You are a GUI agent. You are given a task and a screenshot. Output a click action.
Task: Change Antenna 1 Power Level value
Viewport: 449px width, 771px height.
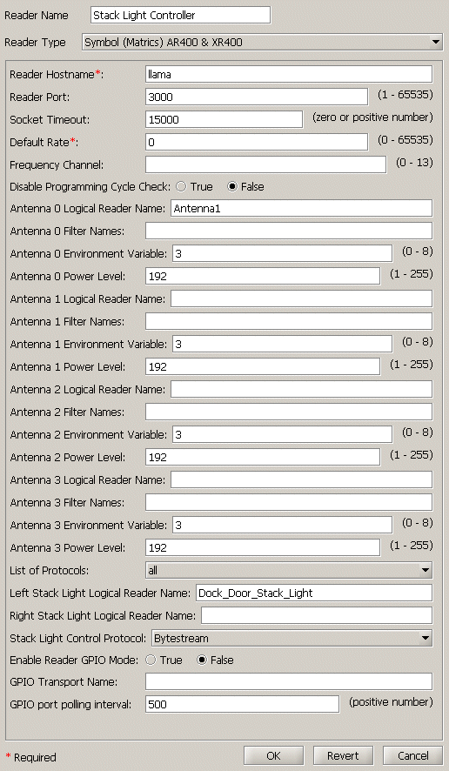tap(263, 367)
